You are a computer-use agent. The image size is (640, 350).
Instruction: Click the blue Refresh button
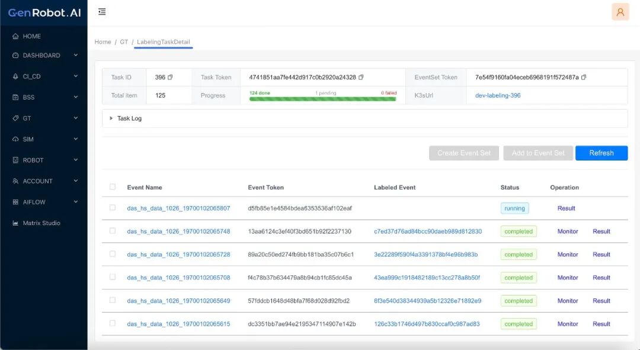[601, 153]
